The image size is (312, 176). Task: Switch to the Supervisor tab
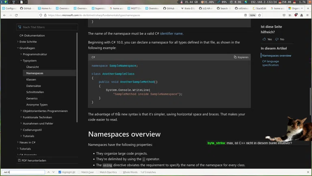pyautogui.click(x=98, y=9)
